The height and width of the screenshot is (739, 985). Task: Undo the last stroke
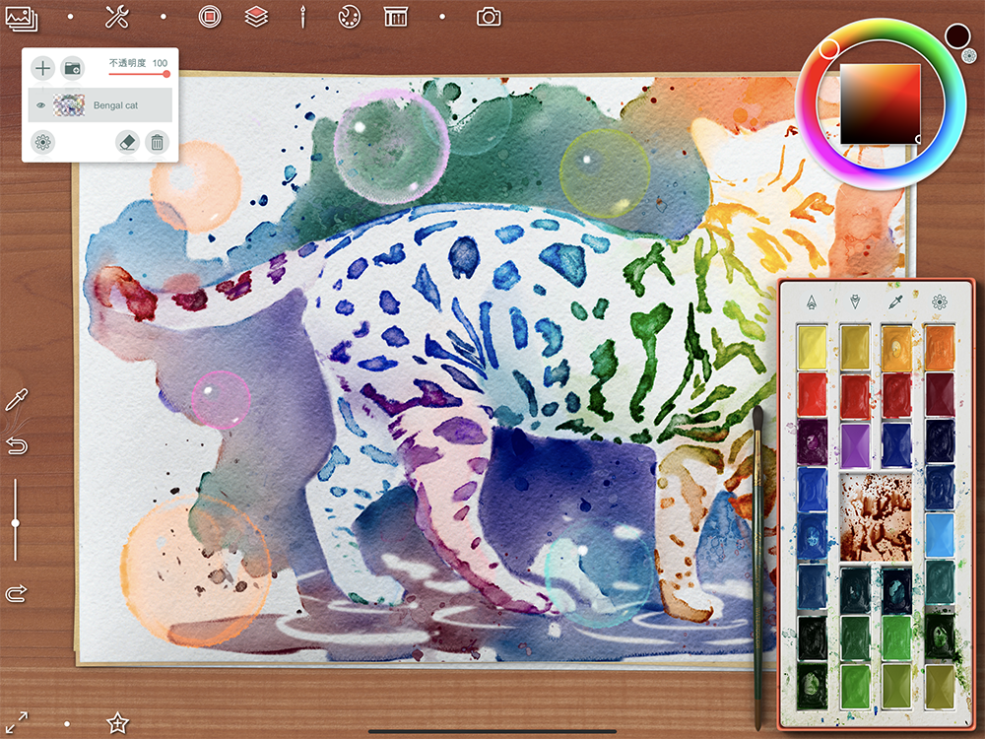click(16, 446)
